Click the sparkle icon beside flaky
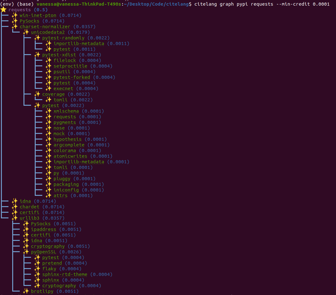 [37, 268]
